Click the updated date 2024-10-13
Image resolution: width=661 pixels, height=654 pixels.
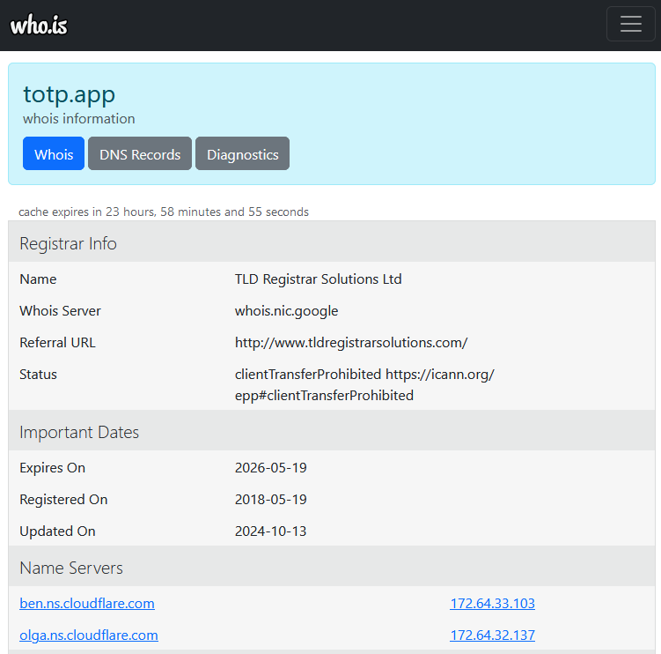(x=270, y=531)
